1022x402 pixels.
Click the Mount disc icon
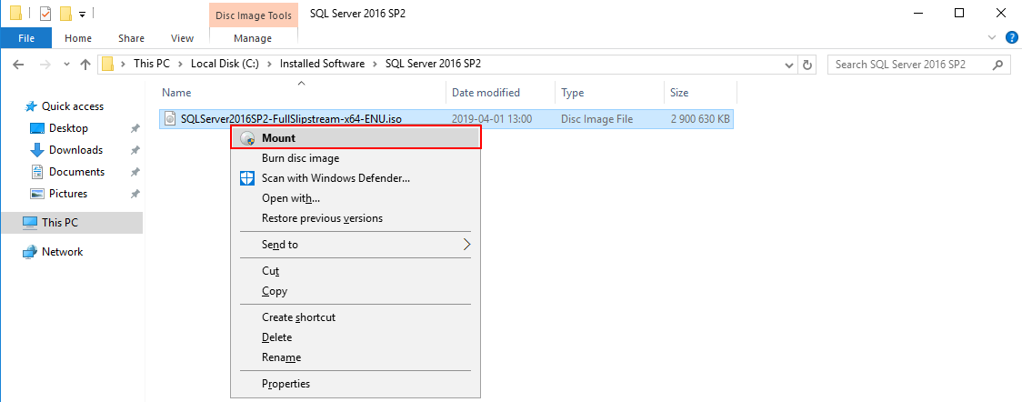[x=247, y=138]
